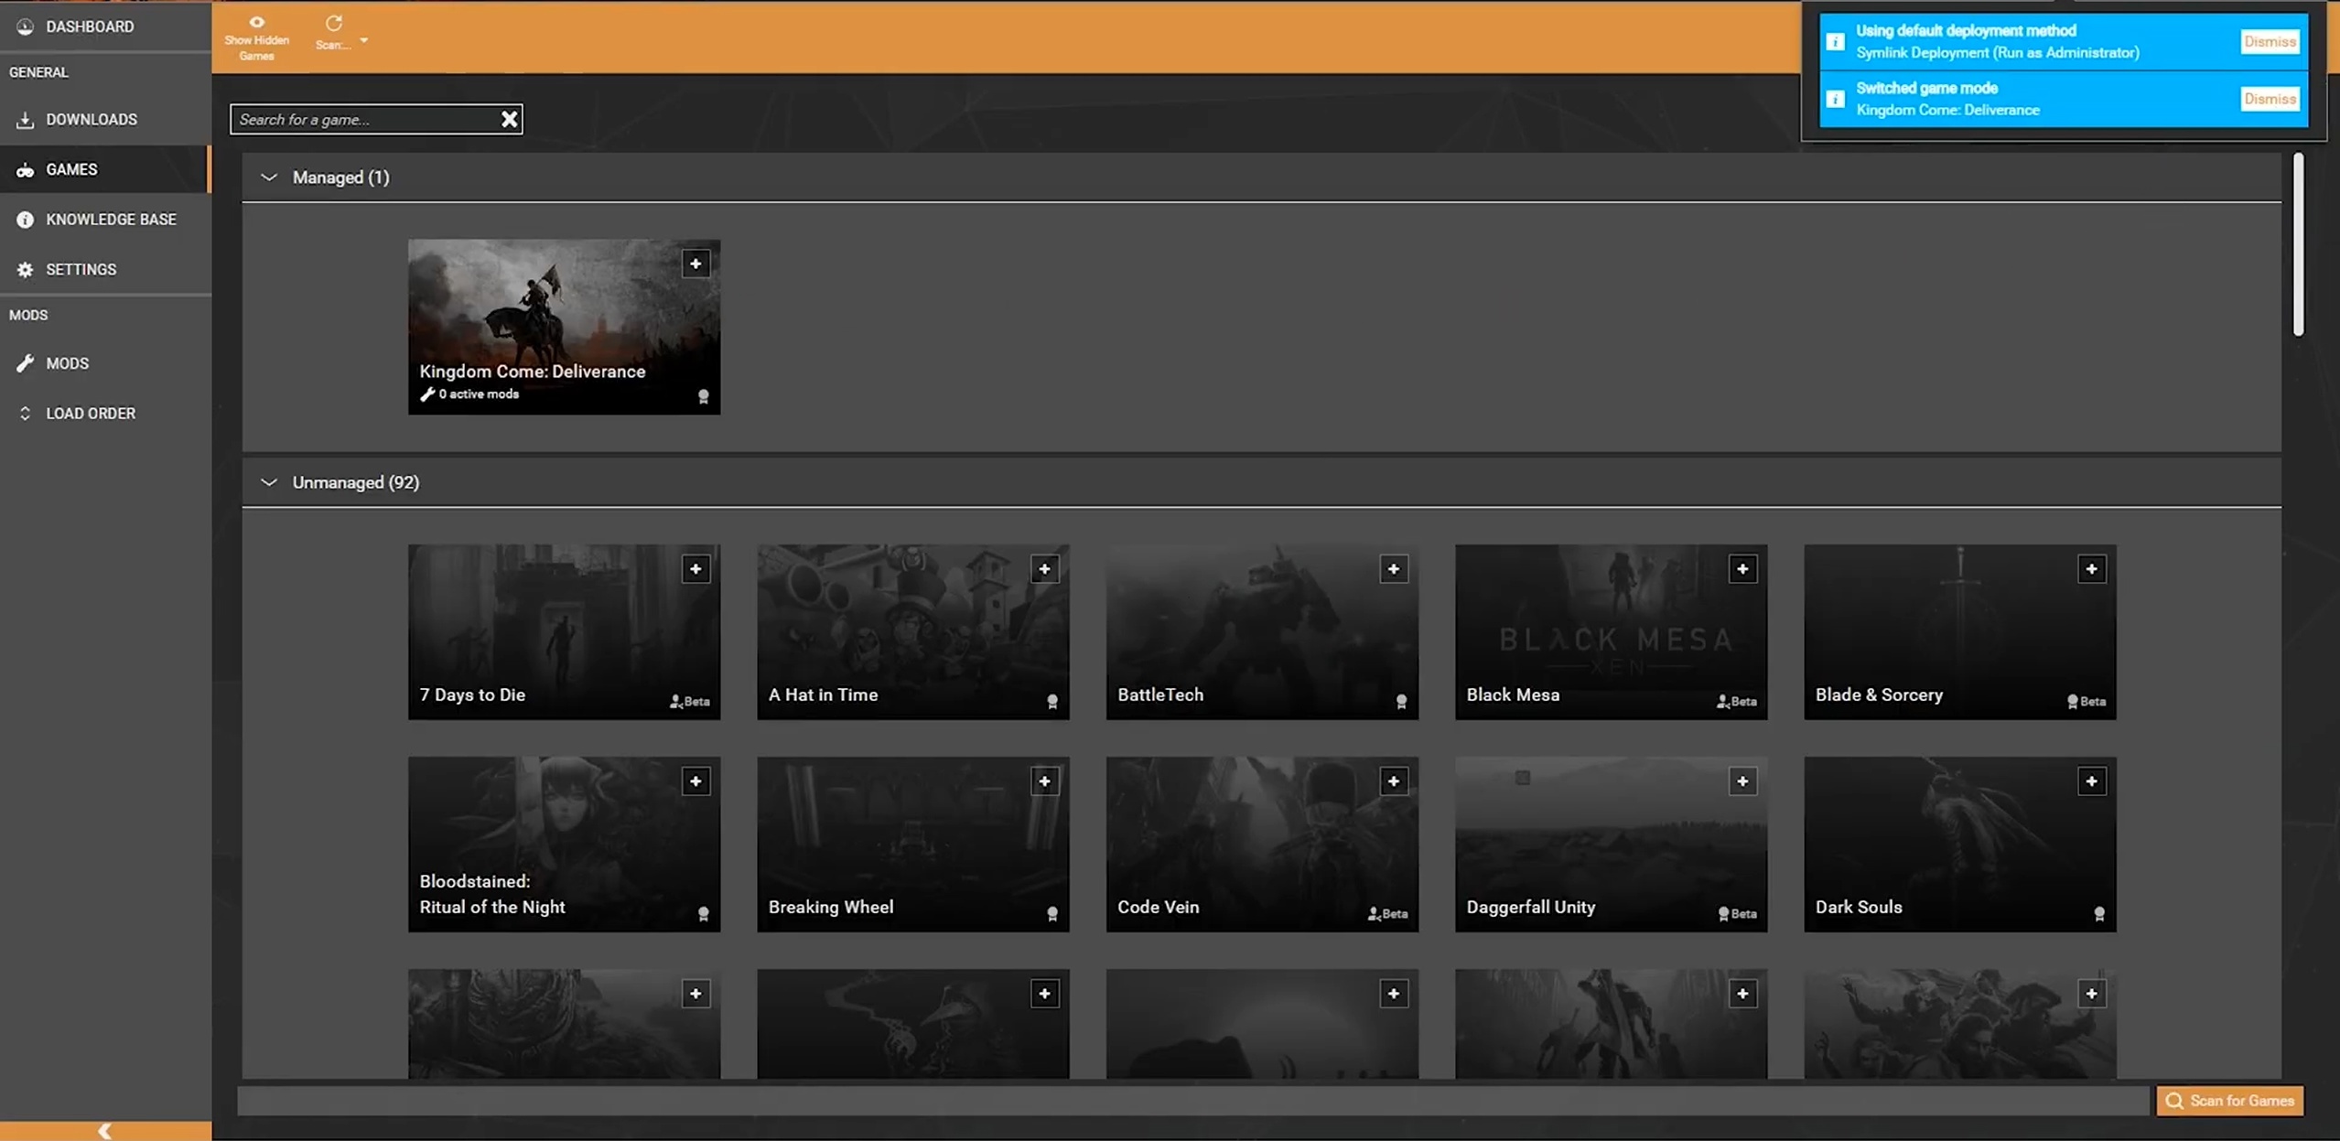
Task: Click plus icon on A Hat in Time
Action: pyautogui.click(x=1044, y=569)
